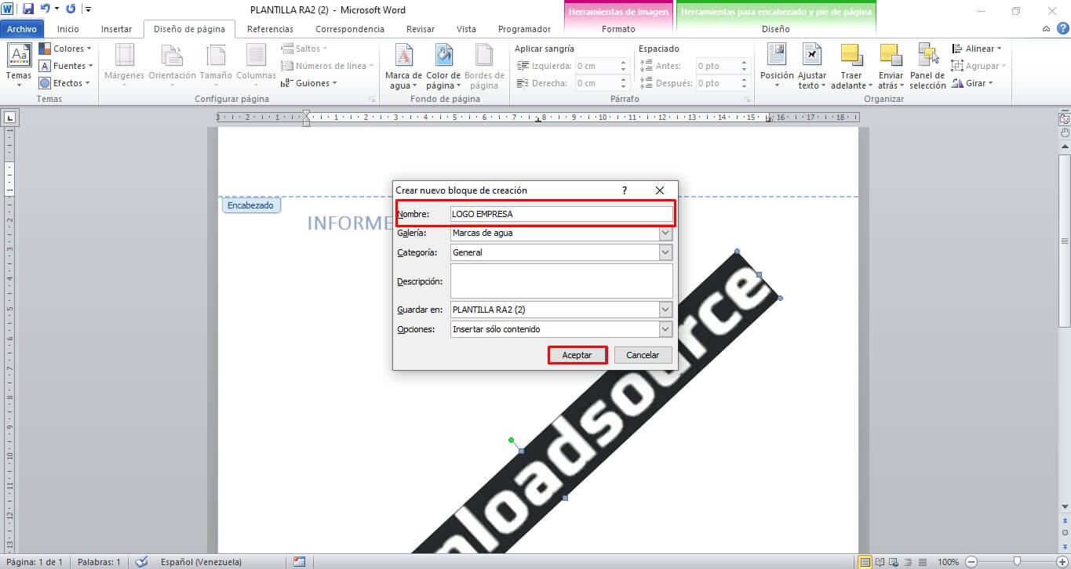
Task: Click the Save icon in quick access toolbar
Action: click(28, 9)
